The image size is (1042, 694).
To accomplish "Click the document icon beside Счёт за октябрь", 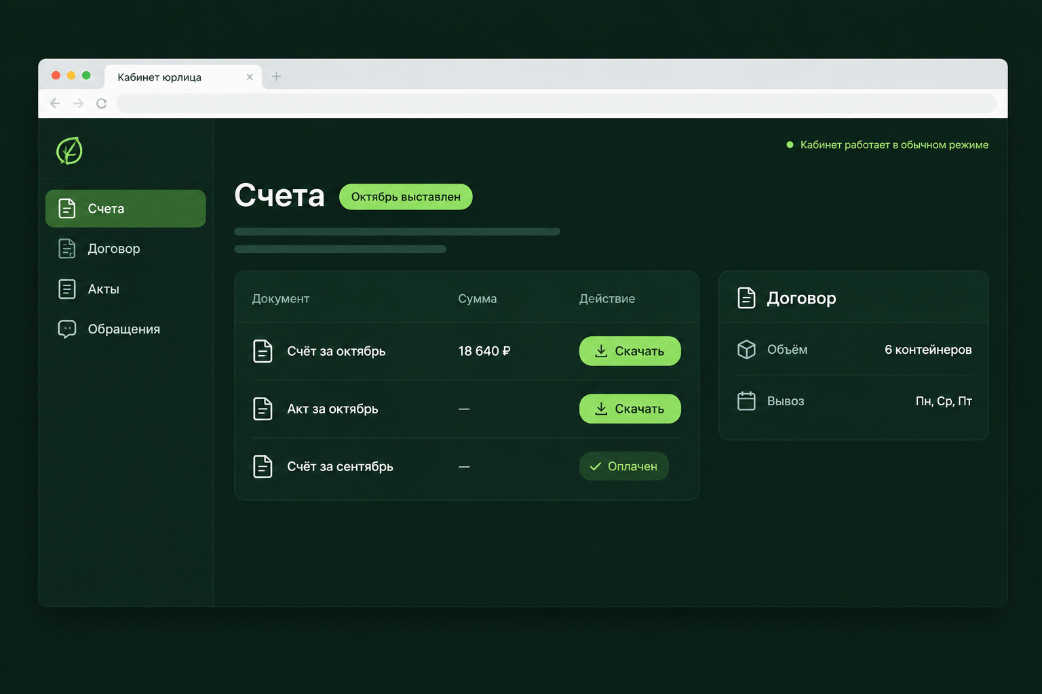I will 263,351.
